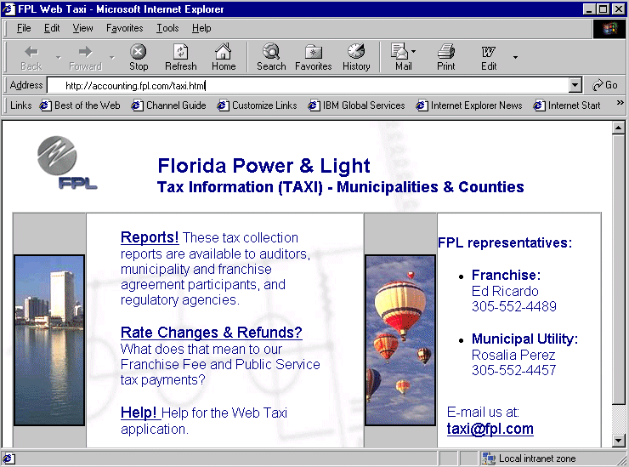Click the Mail toolbar icon

[x=401, y=58]
